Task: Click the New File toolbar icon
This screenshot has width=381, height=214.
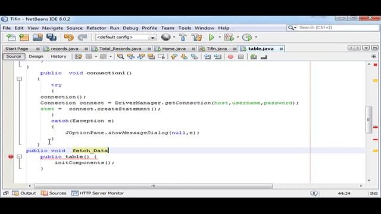Action: click(11, 37)
